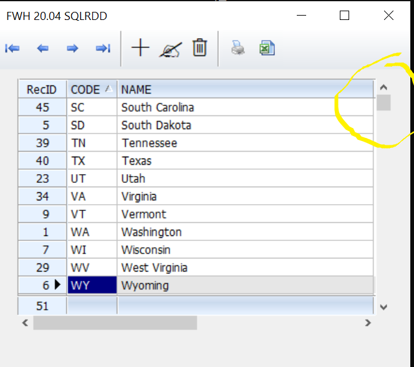Viewport: 414px width, 367px height.
Task: Jump to the last record
Action: (x=103, y=48)
